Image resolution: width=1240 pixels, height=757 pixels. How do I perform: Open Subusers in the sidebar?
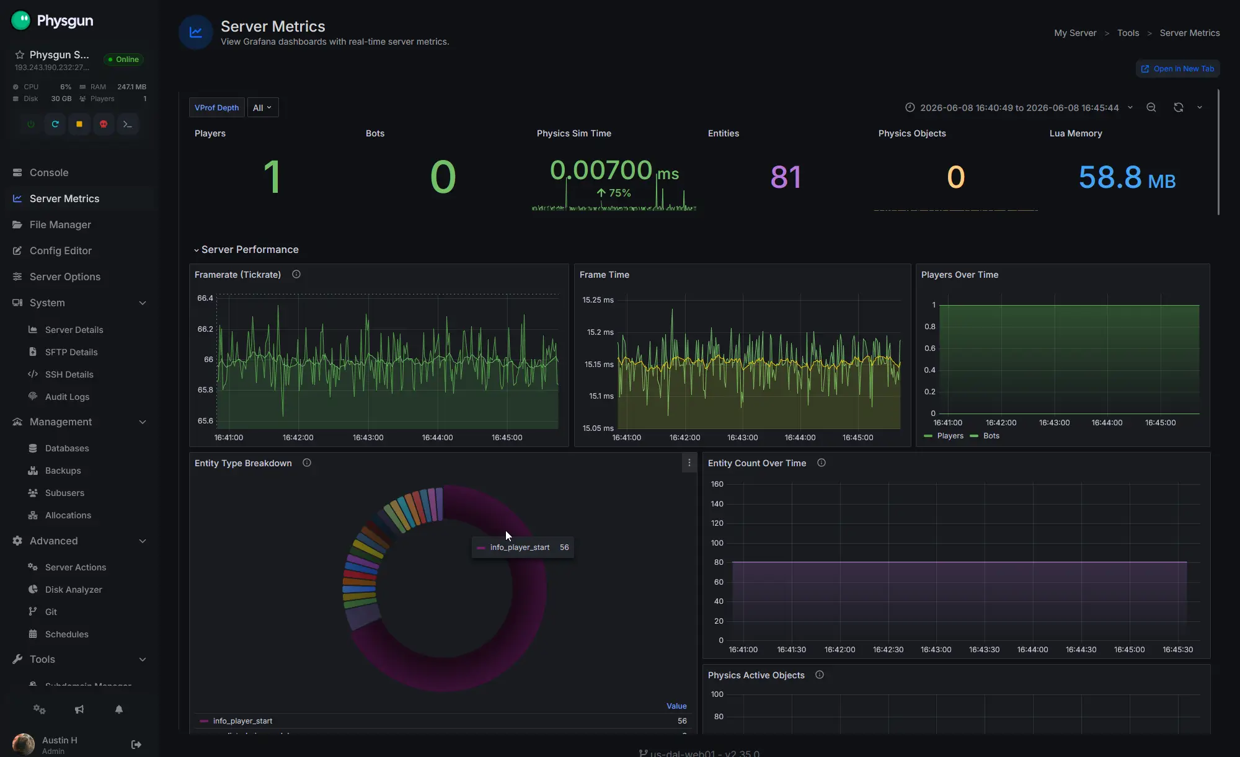point(64,492)
